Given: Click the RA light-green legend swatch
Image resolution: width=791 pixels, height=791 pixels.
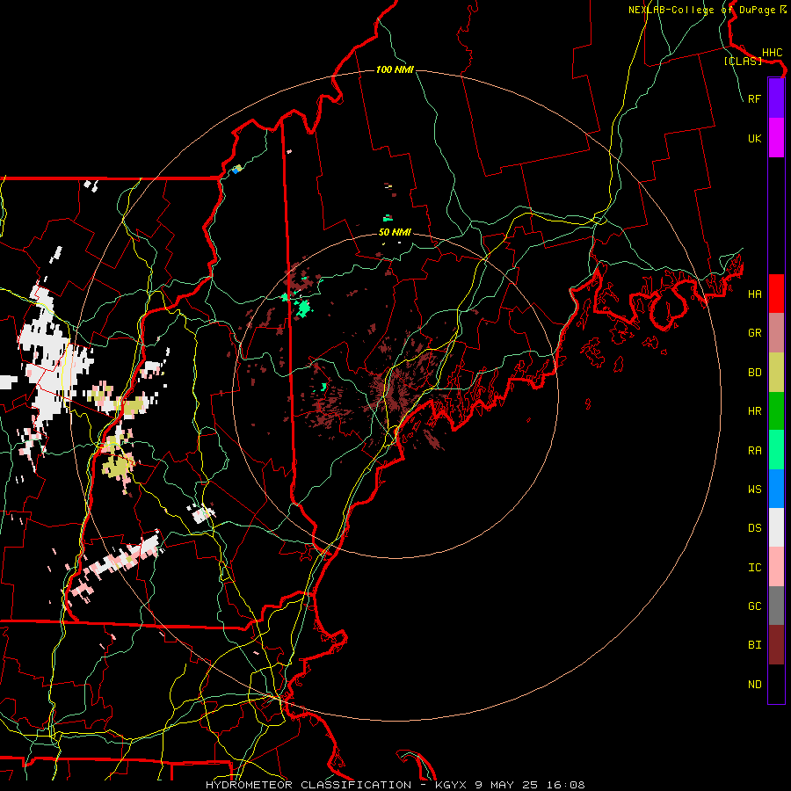Looking at the screenshot, I should (x=776, y=450).
